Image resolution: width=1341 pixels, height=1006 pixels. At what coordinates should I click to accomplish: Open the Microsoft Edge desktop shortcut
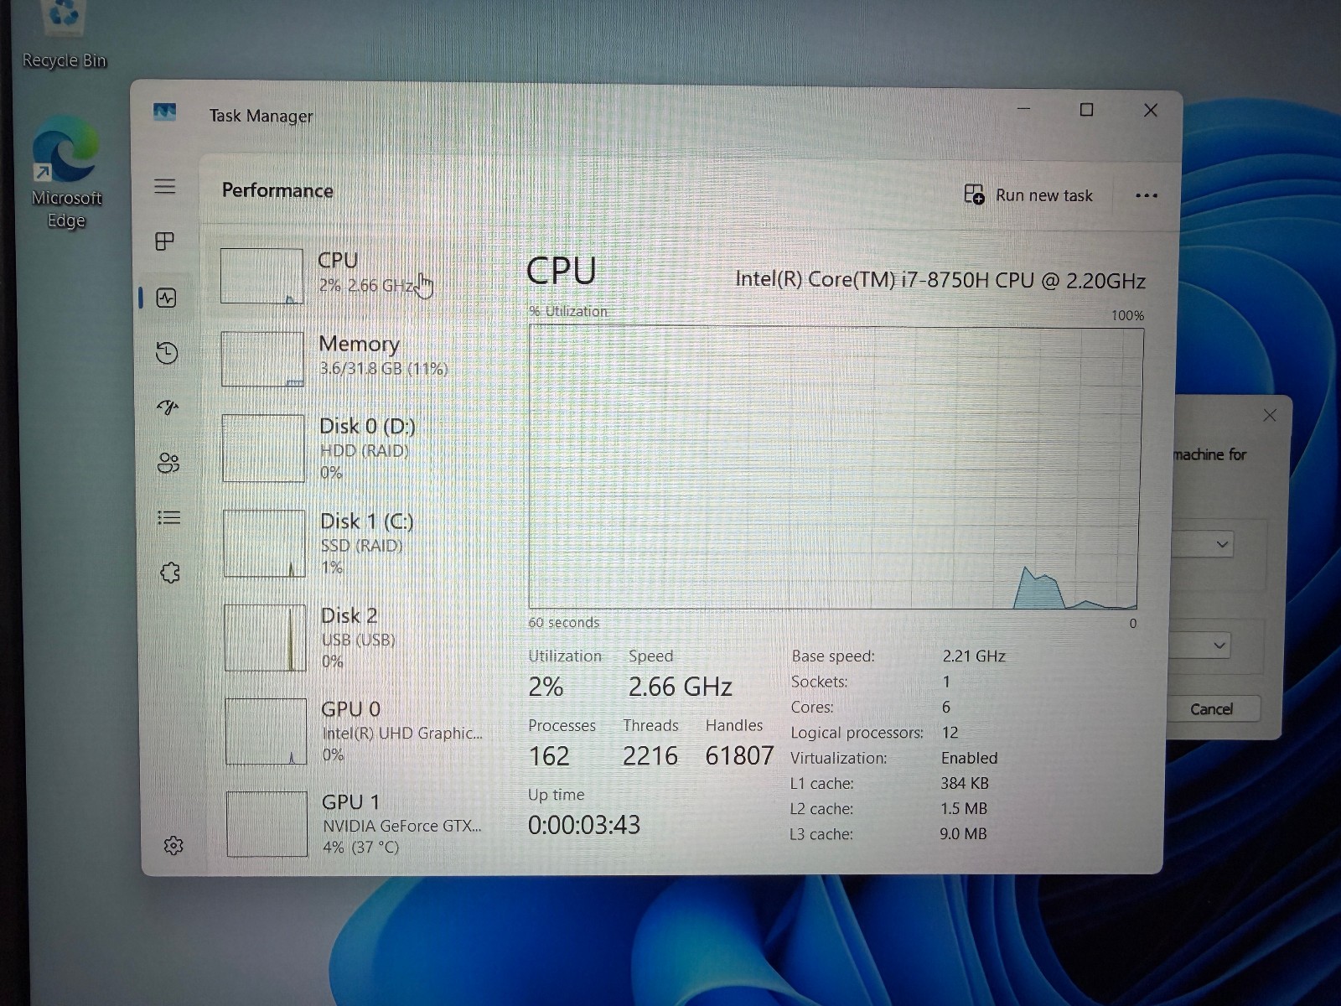coord(66,173)
